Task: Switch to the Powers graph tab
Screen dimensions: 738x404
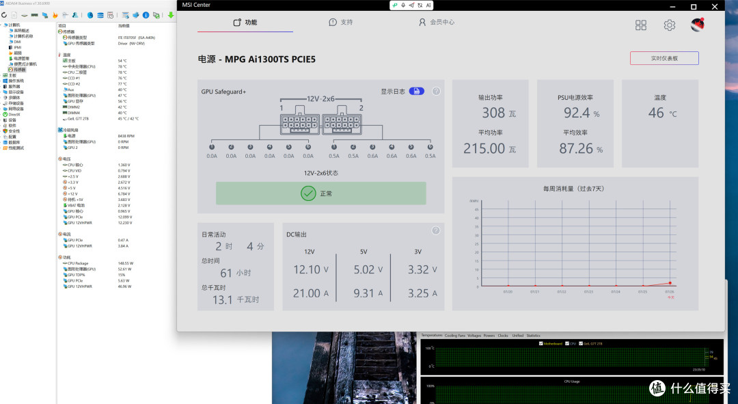Action: tap(489, 335)
